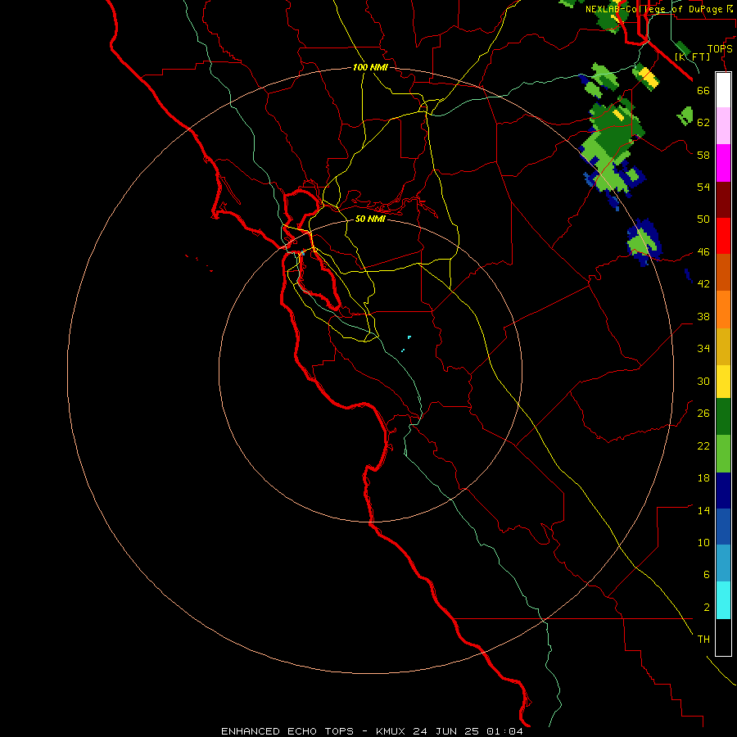Click the bright yellow legend swatch
Screen dimensions: 737x737
coord(723,381)
